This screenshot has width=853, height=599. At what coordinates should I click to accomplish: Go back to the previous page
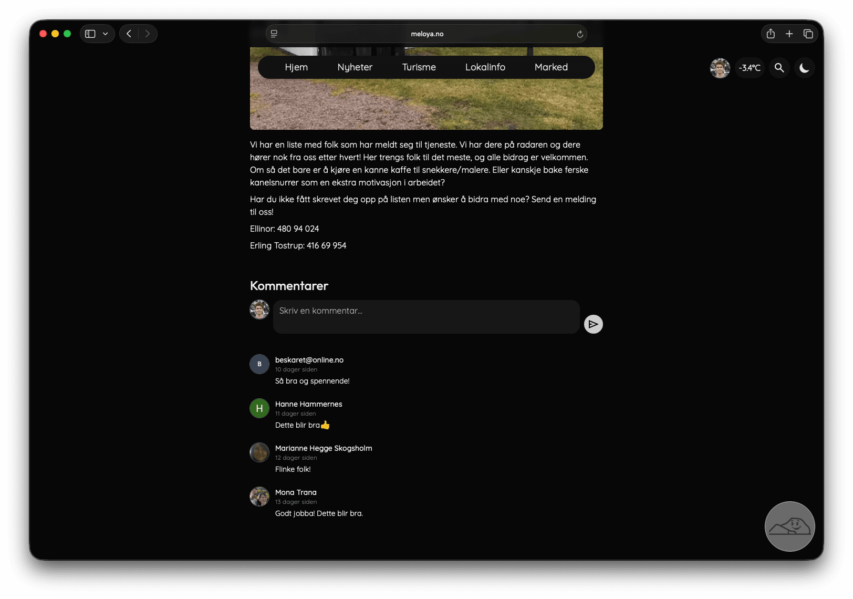129,34
